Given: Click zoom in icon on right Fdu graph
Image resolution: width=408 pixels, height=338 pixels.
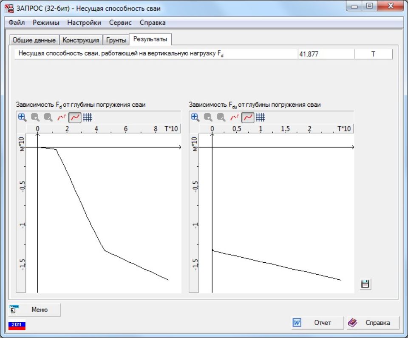Looking at the screenshot, I should coord(195,117).
